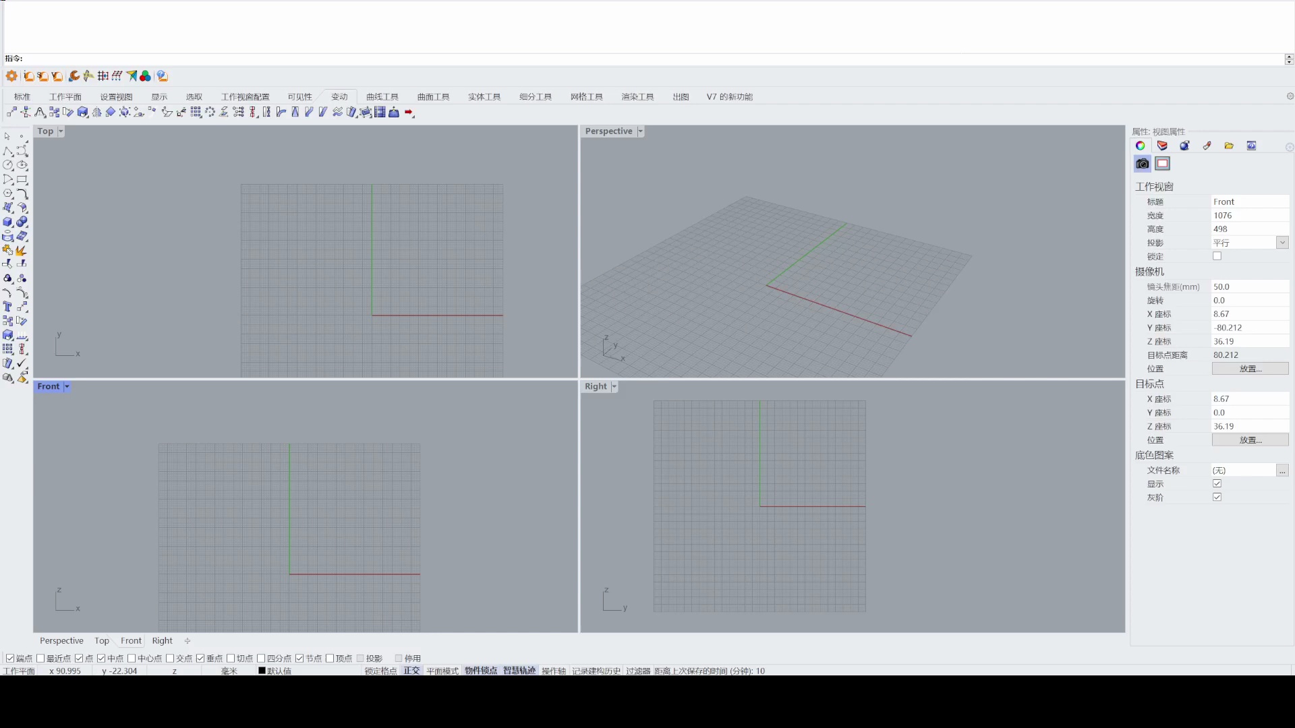This screenshot has height=728, width=1295.
Task: Click the Polar Array circular dots icon
Action: [210, 112]
